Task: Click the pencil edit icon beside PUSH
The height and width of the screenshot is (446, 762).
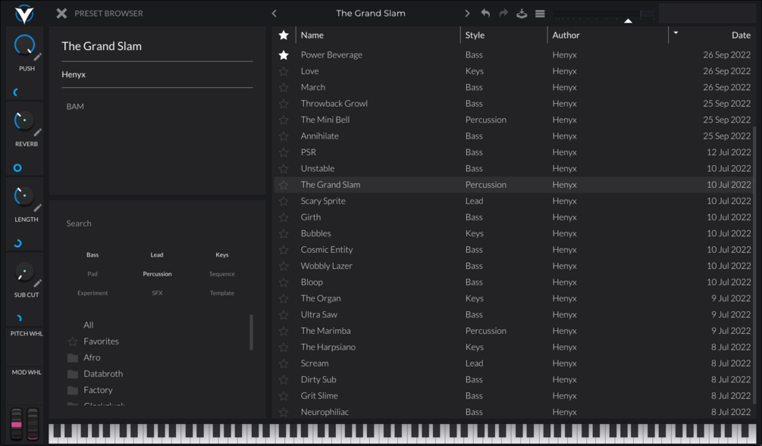Action: (x=37, y=58)
